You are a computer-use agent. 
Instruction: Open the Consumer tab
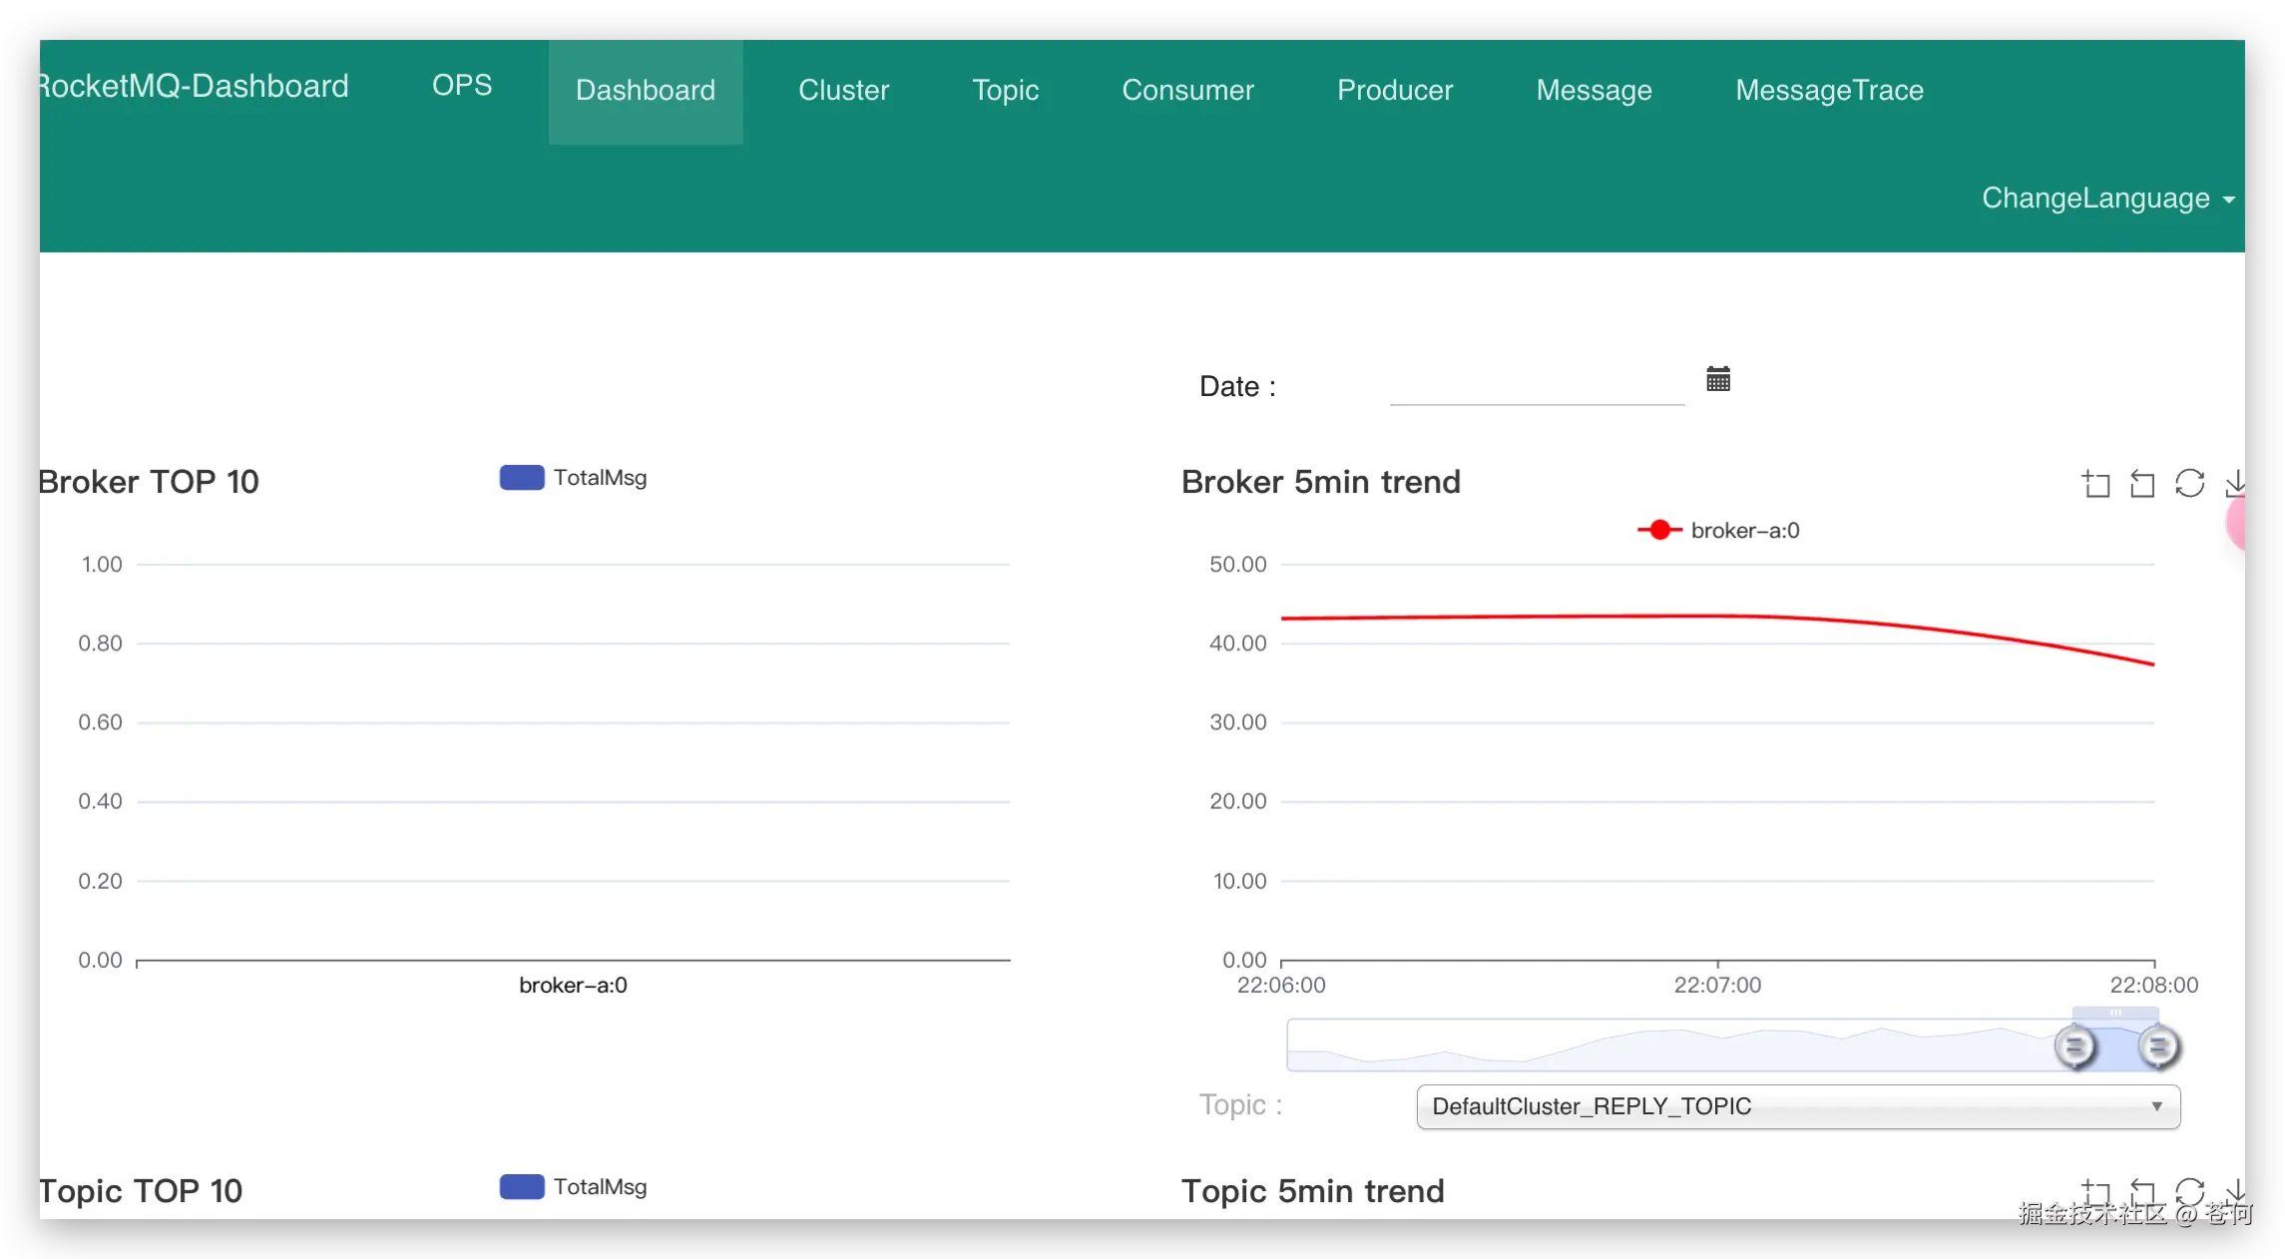pos(1187,91)
